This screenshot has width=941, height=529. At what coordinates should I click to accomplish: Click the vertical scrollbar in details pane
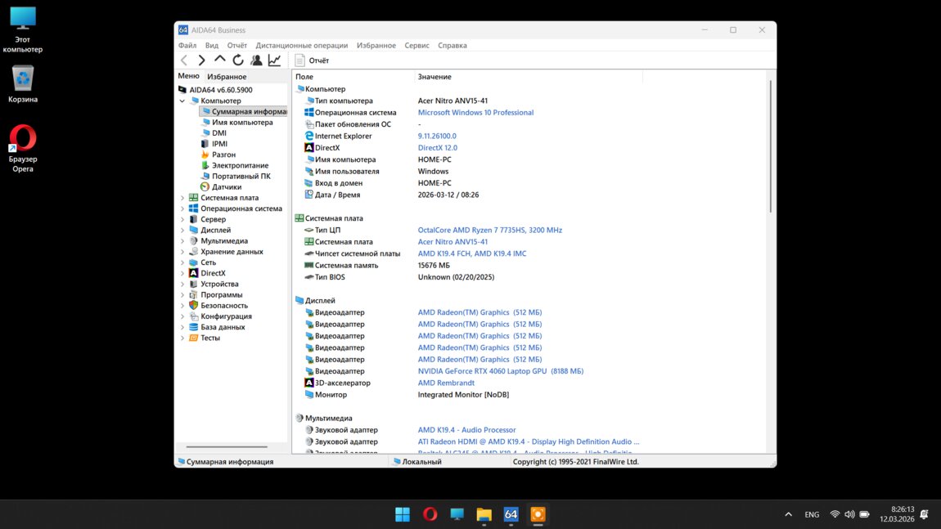[770, 147]
